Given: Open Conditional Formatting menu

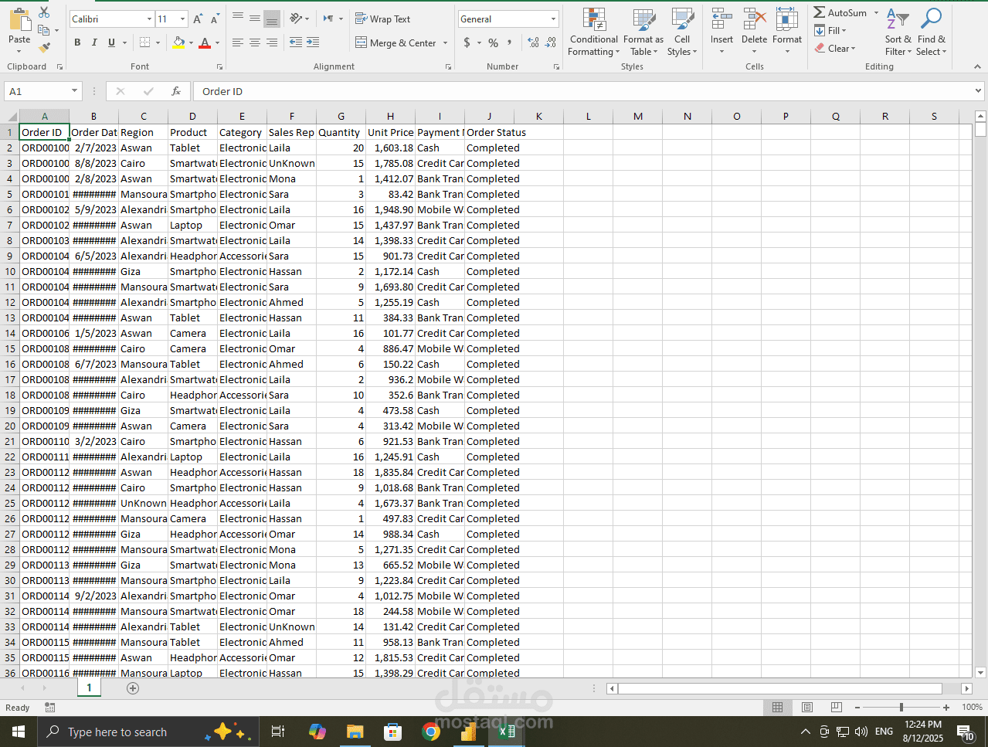Looking at the screenshot, I should [593, 32].
